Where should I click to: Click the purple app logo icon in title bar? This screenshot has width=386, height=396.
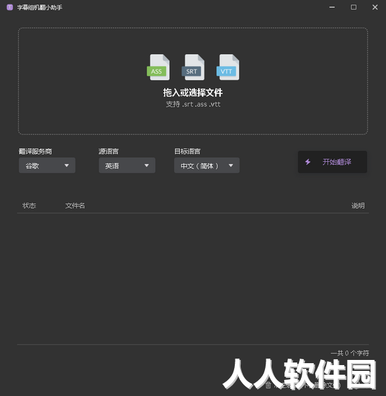[10, 7]
